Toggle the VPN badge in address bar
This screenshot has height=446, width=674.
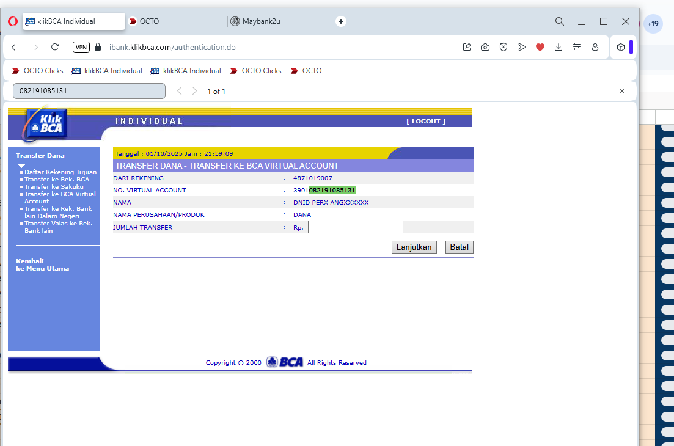[81, 47]
